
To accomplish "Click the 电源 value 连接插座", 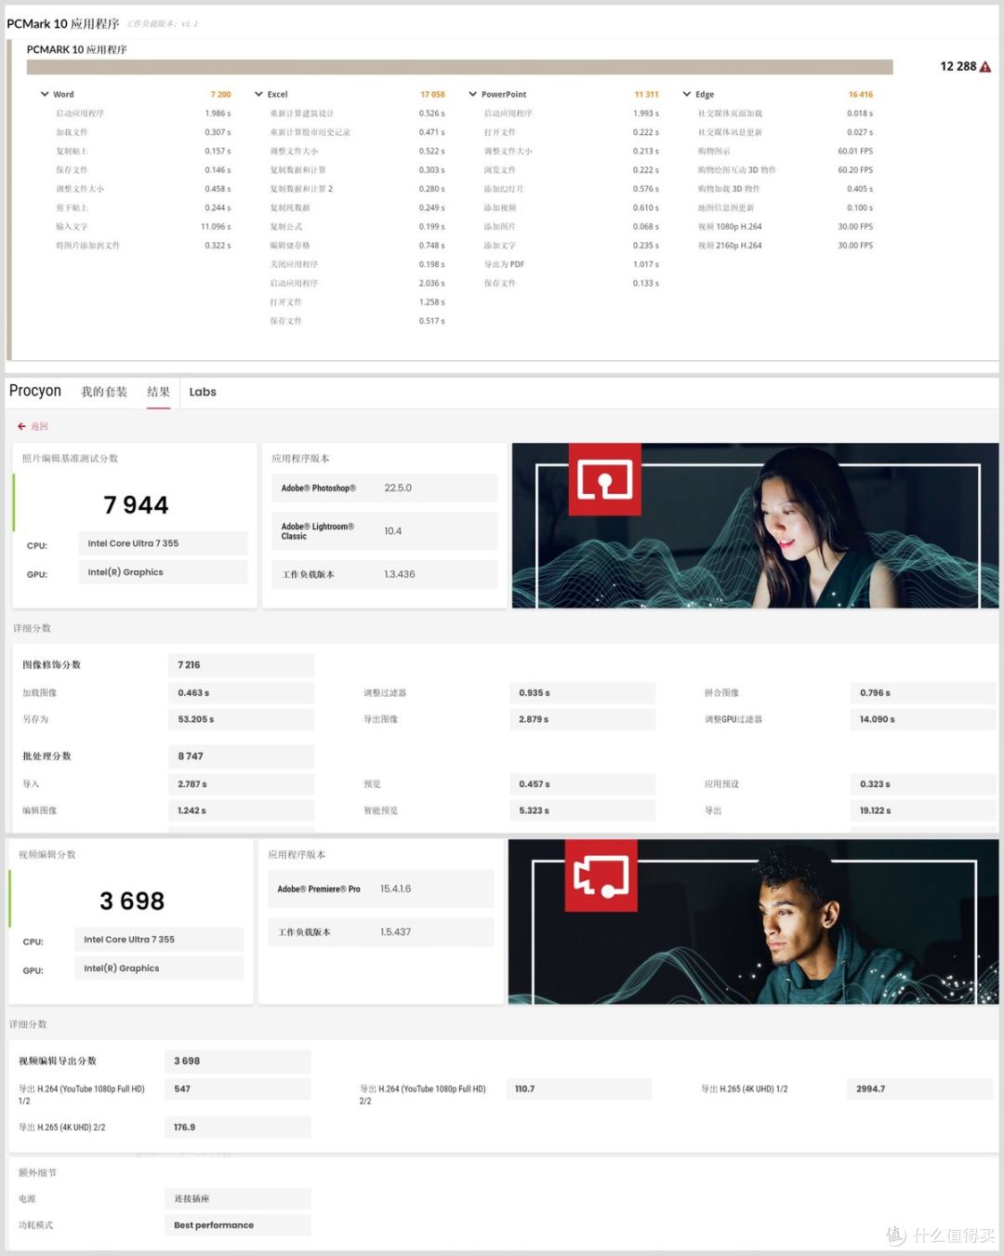I will click(237, 1198).
